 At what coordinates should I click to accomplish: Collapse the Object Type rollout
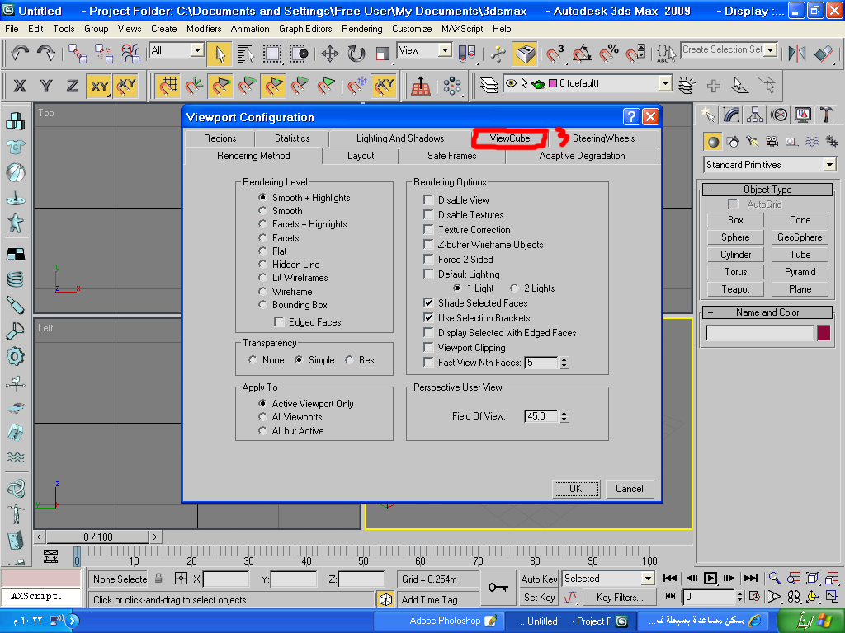(x=767, y=190)
